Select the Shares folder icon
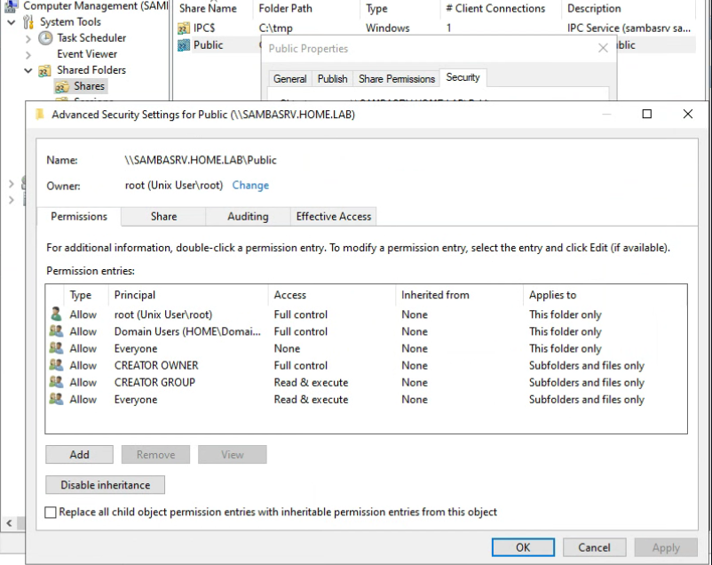The width and height of the screenshot is (712, 565). pyautogui.click(x=62, y=86)
